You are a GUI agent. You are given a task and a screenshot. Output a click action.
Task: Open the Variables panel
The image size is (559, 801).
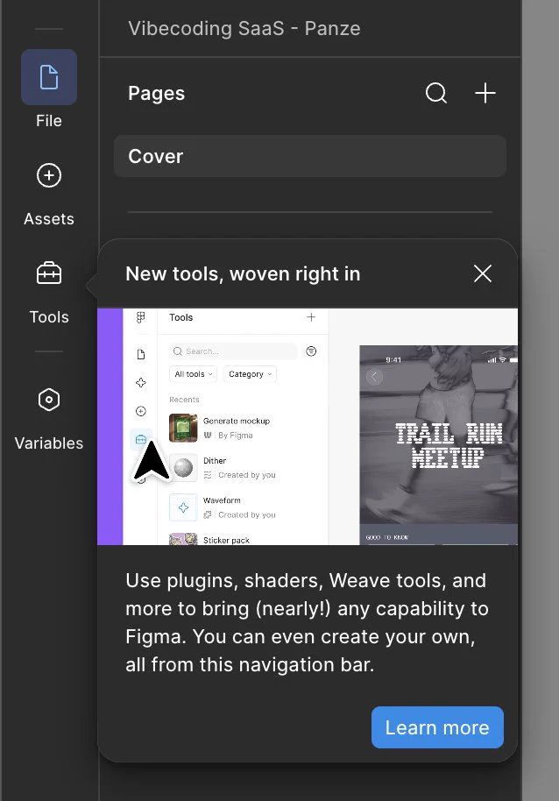point(49,400)
